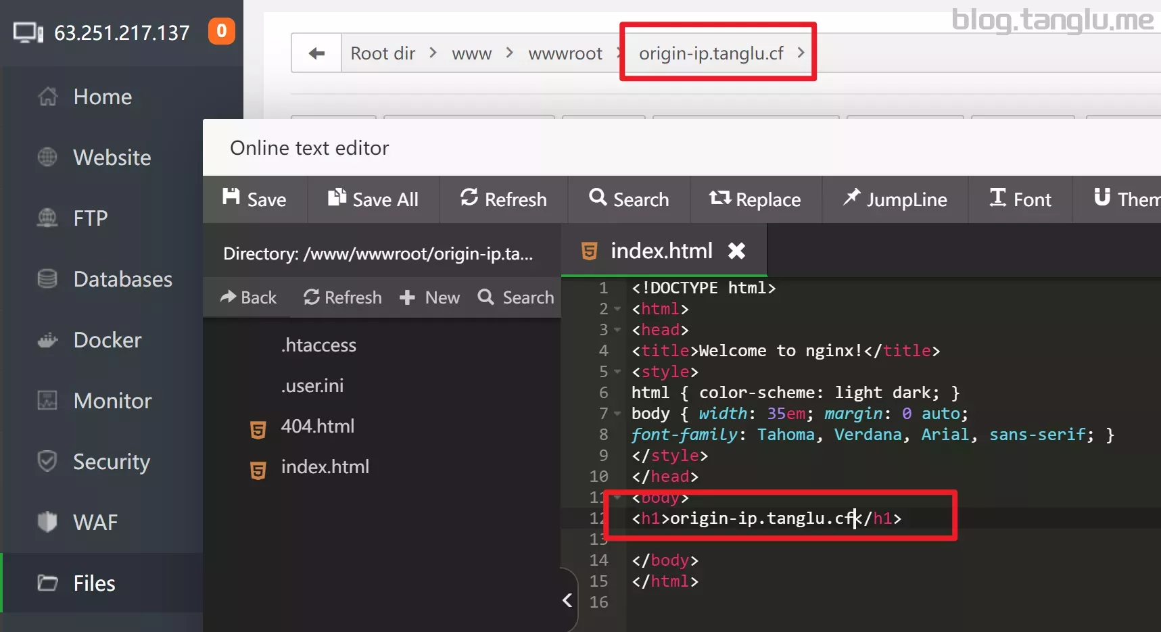Open Search from the editor toolbar
Screen dimensions: 1161x632
coord(629,199)
